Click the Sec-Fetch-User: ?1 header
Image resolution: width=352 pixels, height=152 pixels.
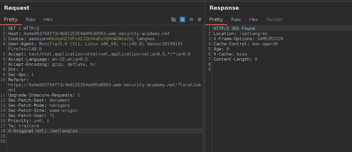pos(31,116)
